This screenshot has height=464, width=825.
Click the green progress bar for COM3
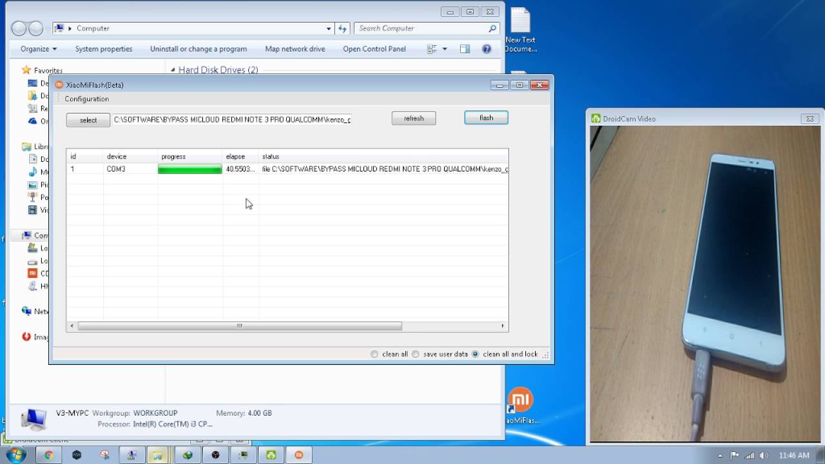click(190, 169)
